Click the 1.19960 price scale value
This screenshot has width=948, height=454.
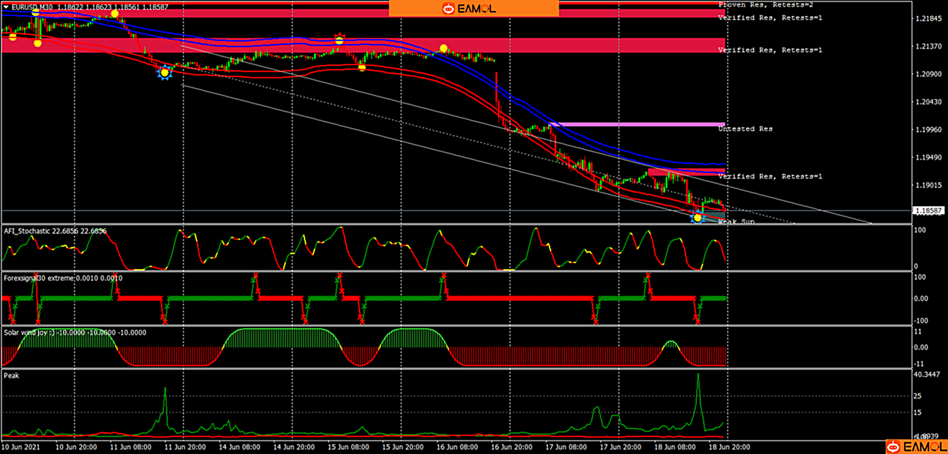coord(929,130)
